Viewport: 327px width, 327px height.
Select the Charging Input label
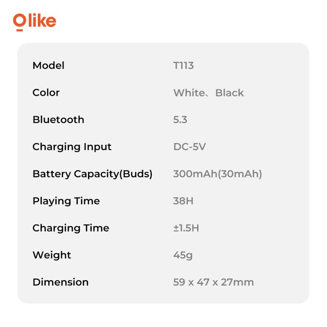[x=72, y=147]
